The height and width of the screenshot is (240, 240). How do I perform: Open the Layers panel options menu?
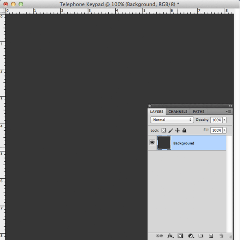pyautogui.click(x=229, y=112)
